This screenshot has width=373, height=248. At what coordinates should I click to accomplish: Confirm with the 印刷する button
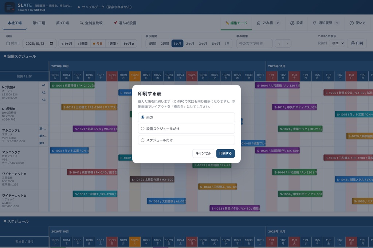point(225,153)
